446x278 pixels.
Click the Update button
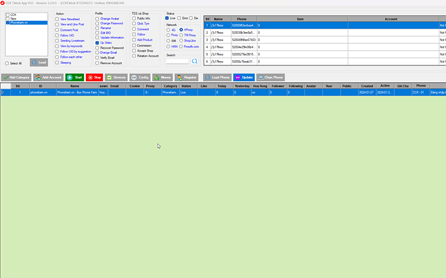(x=244, y=77)
